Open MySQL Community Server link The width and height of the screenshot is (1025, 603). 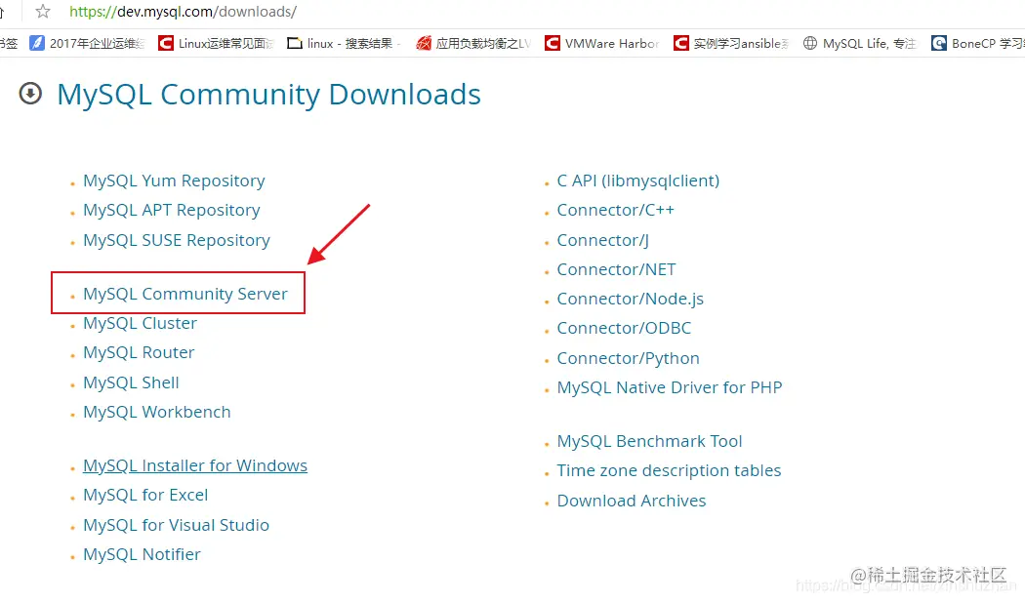click(185, 294)
